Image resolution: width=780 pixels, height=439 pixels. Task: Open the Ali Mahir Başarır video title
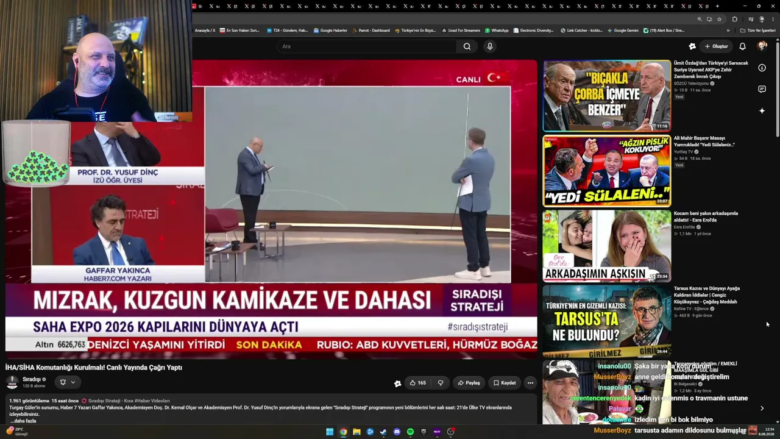pyautogui.click(x=704, y=141)
